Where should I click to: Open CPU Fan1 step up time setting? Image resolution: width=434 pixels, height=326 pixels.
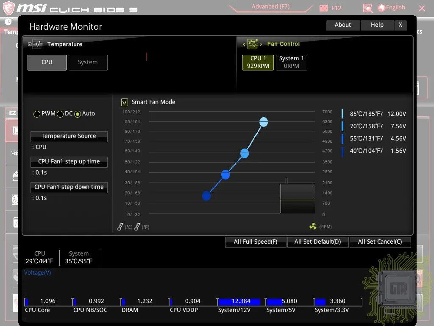coord(69,162)
